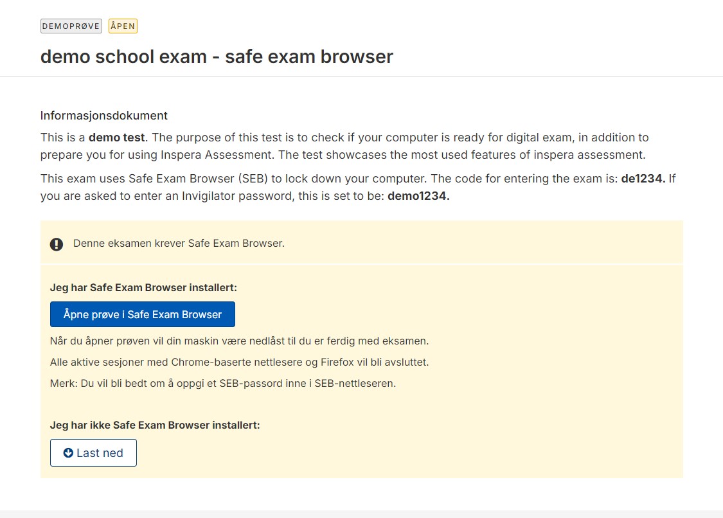Viewport: 723px width, 518px height.
Task: Select the Informasjonsdokument heading
Action: tap(103, 115)
